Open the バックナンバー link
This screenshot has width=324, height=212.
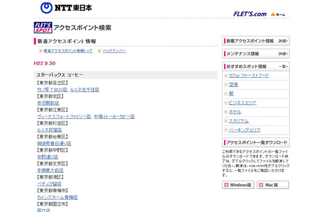click(114, 51)
